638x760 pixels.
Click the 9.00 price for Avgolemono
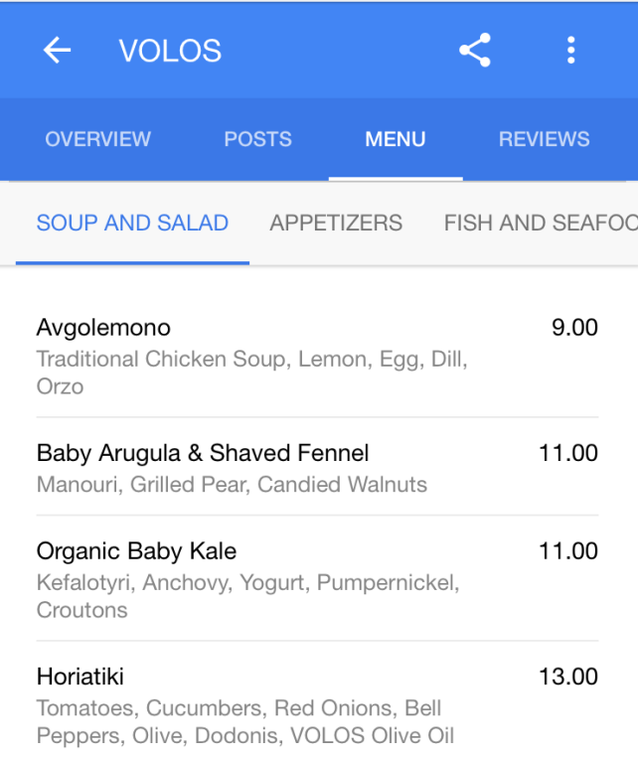click(x=574, y=328)
